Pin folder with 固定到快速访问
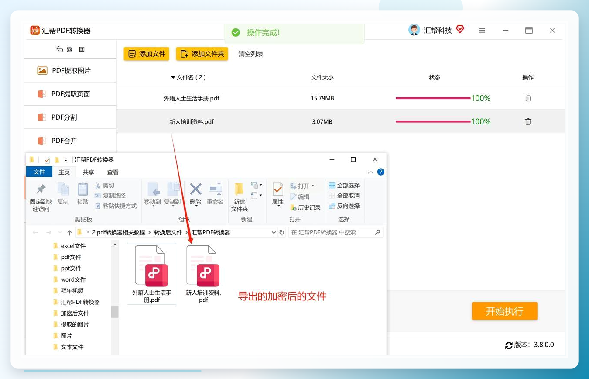This screenshot has width=589, height=379. point(41,197)
